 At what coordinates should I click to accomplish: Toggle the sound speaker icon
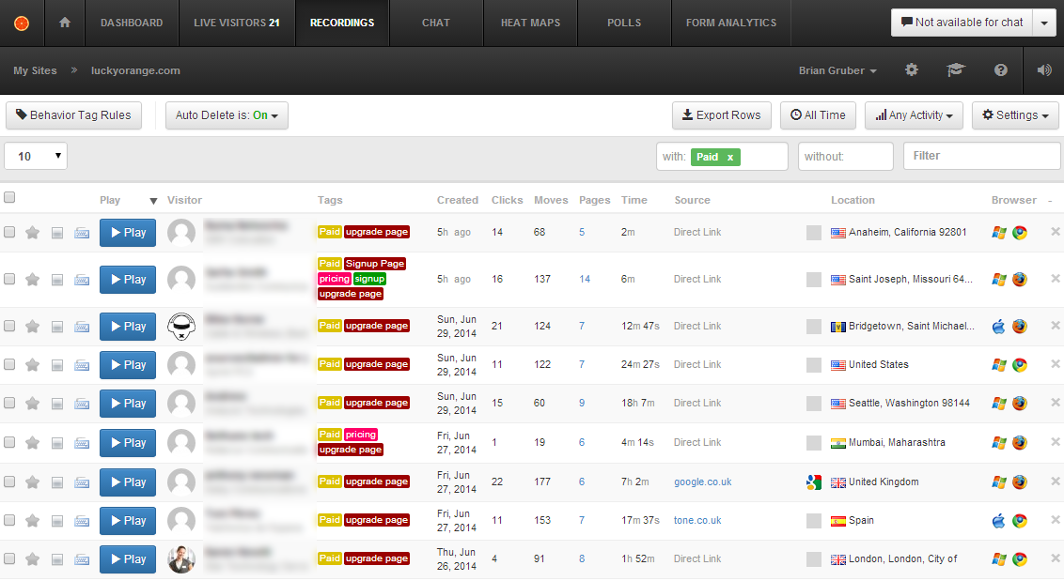1044,69
